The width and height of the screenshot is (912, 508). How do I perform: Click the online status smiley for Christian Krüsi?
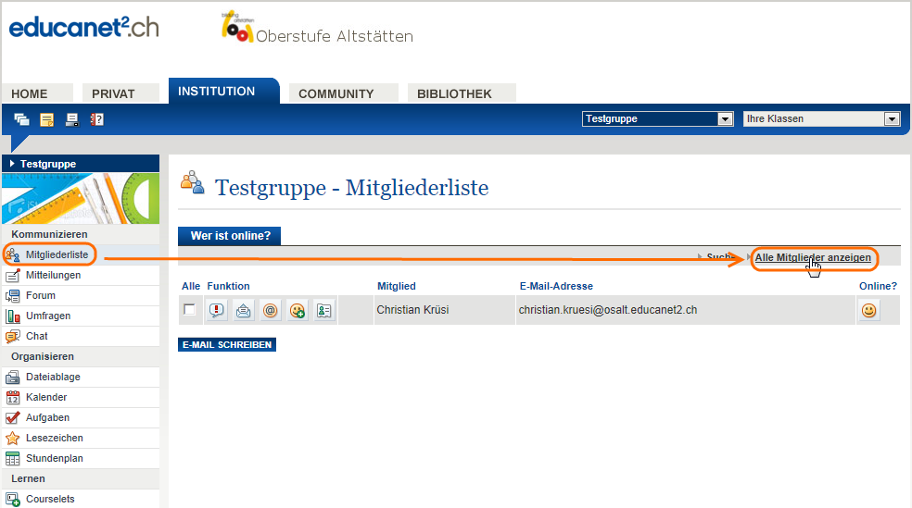coord(868,311)
